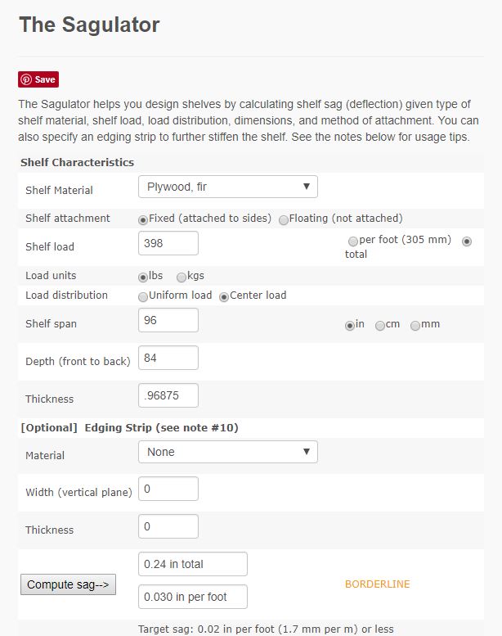This screenshot has width=502, height=636.
Task: Click the total sag result field
Action: point(193,564)
